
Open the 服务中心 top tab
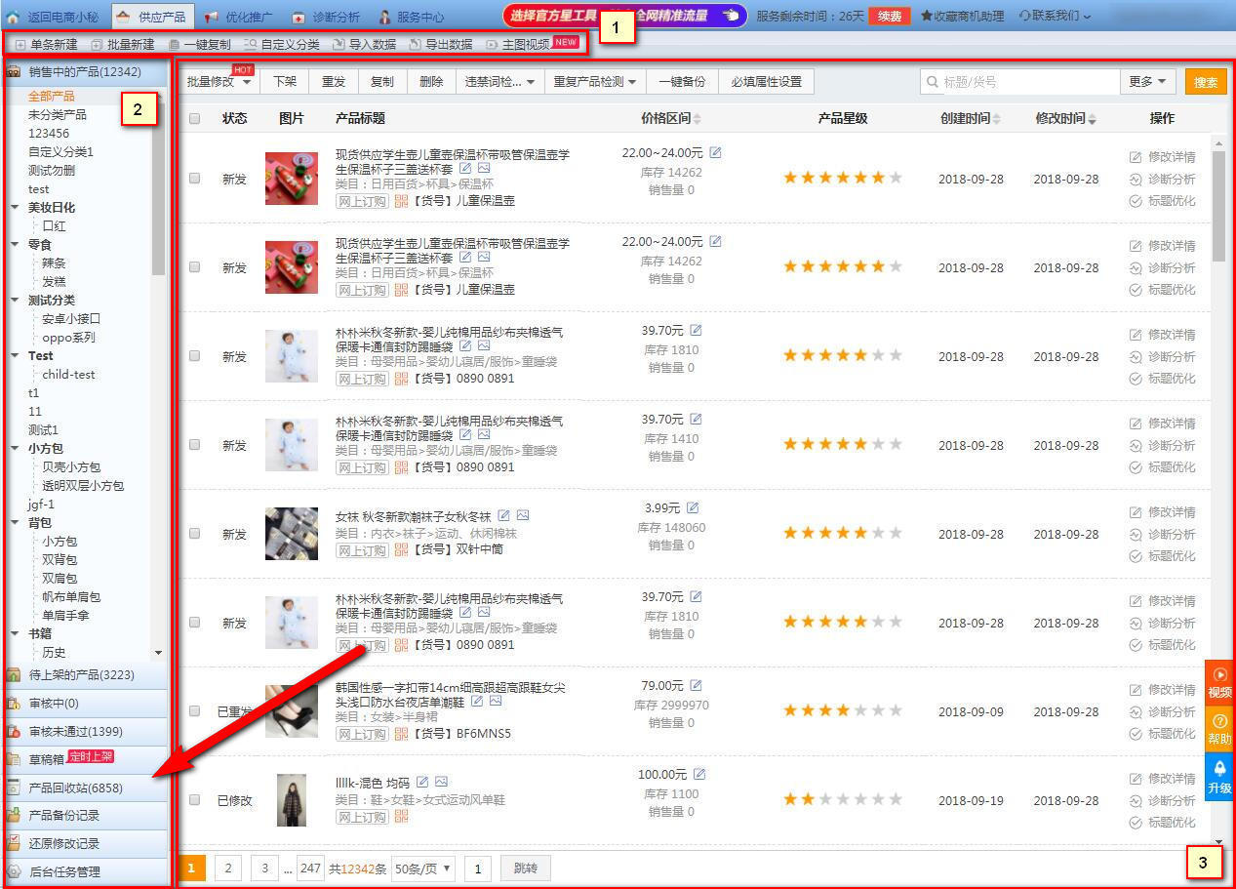click(x=411, y=17)
